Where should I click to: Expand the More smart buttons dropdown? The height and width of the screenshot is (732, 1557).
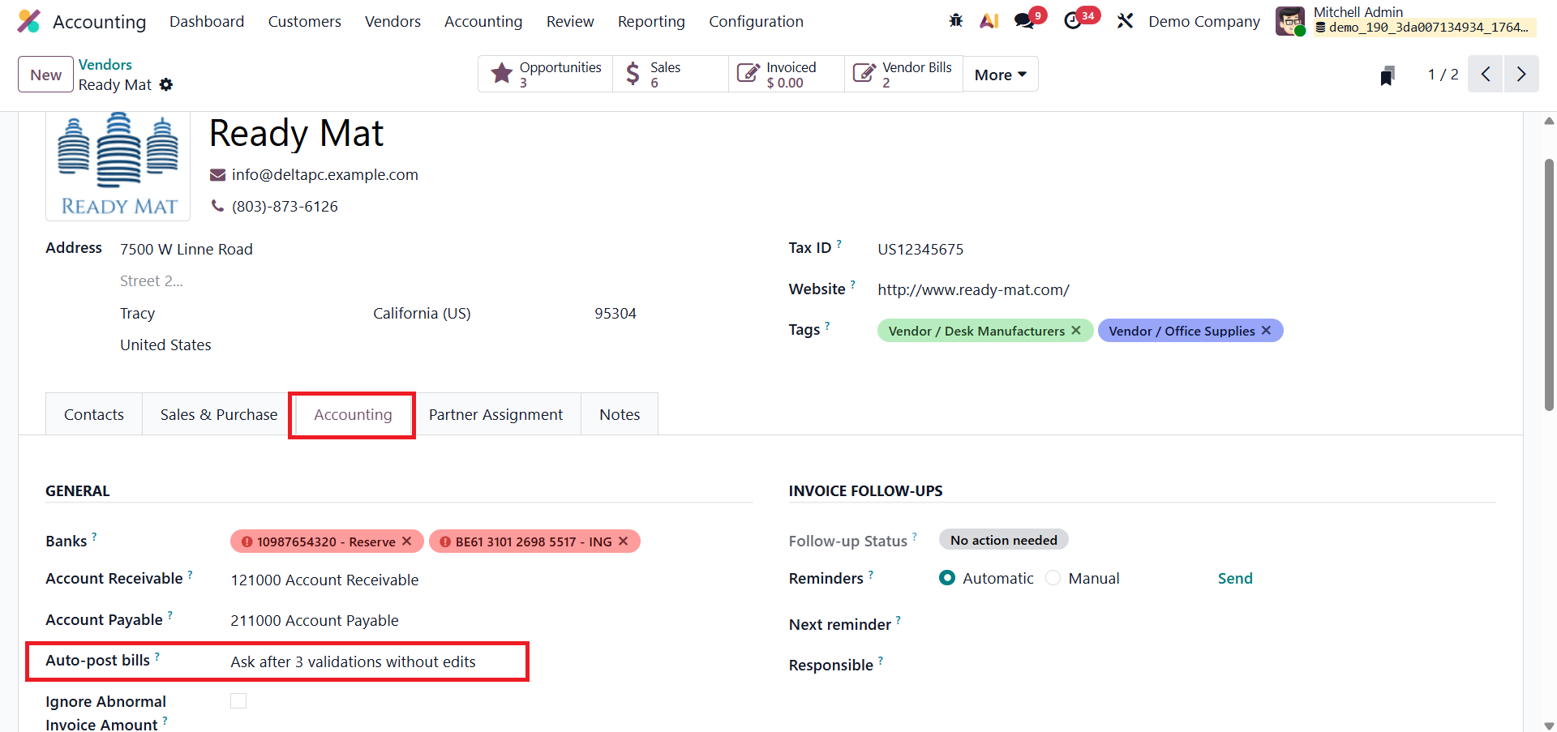[1000, 75]
